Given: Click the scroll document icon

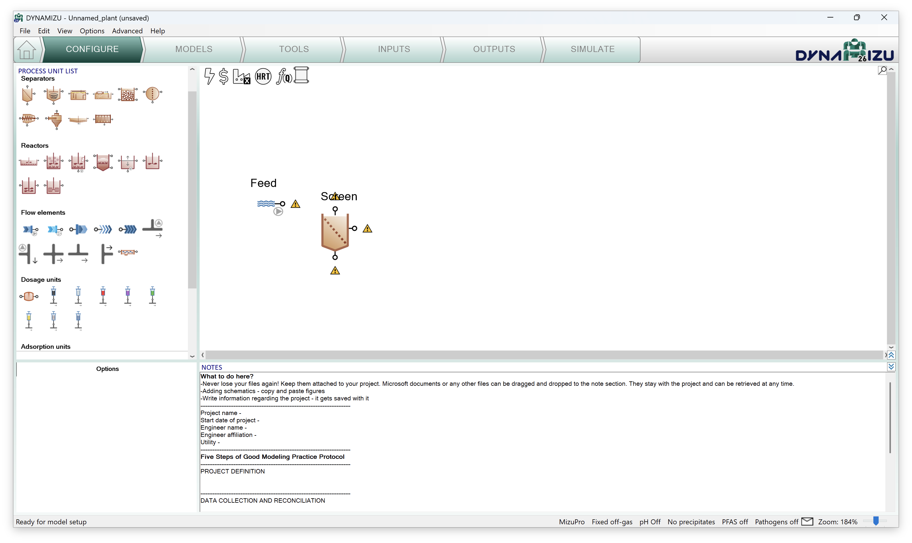Looking at the screenshot, I should [301, 75].
